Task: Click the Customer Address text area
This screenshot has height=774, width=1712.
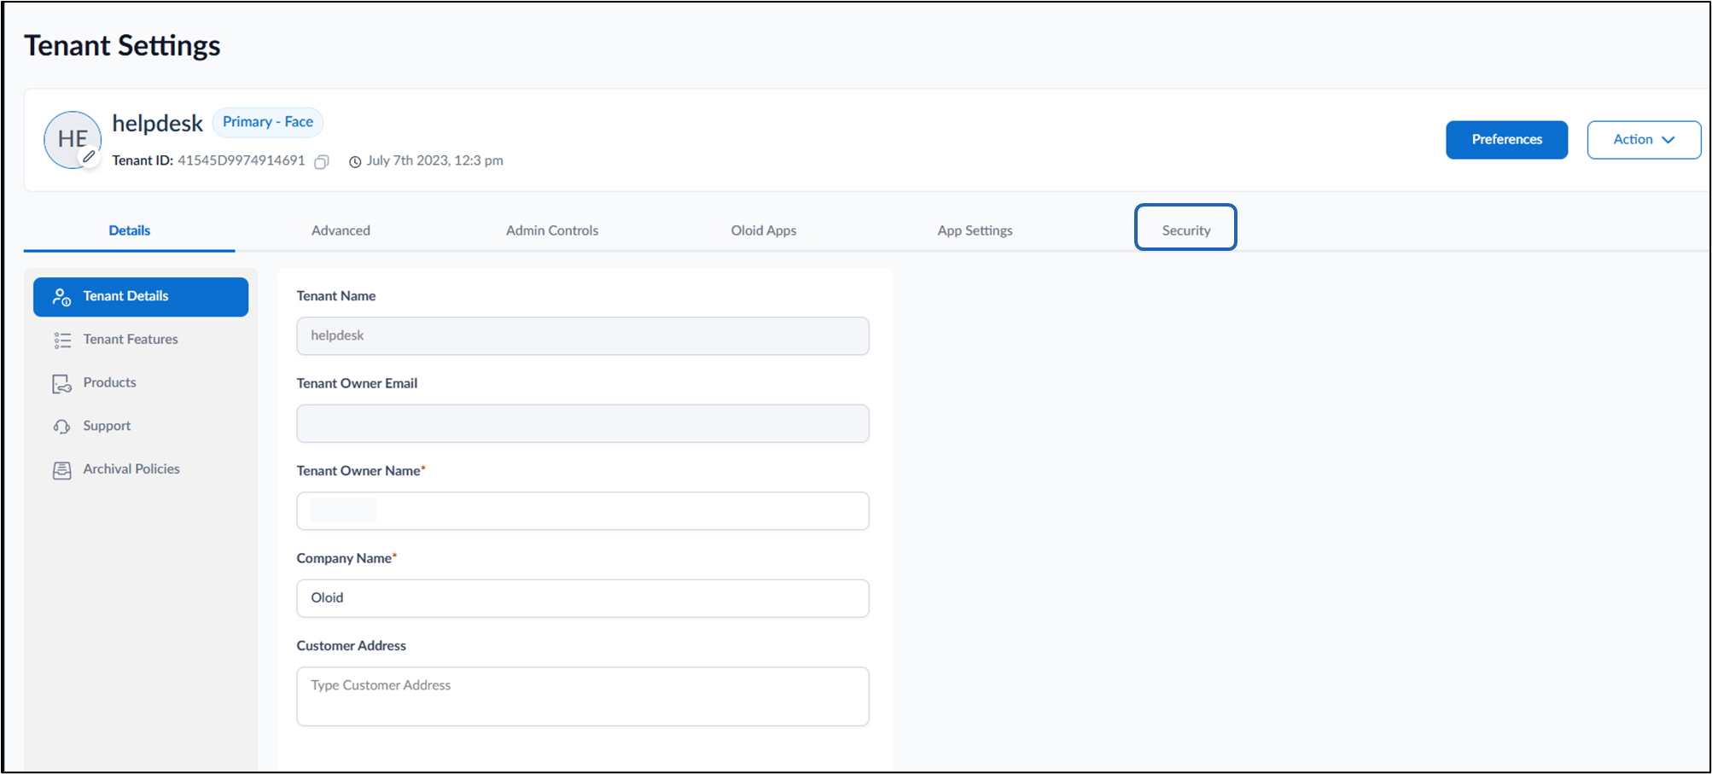Action: pyautogui.click(x=583, y=696)
